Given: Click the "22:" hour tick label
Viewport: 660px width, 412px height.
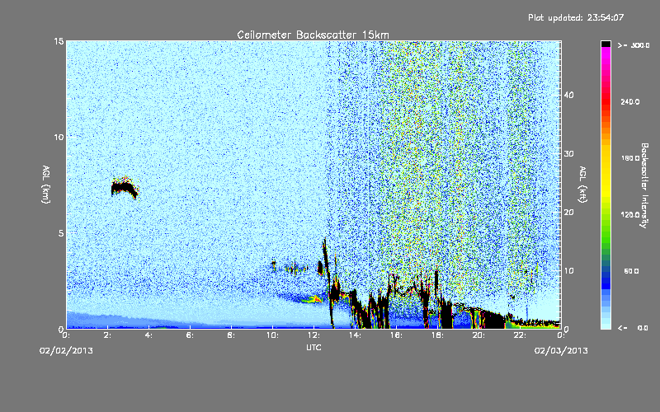Looking at the screenshot, I should (520, 335).
